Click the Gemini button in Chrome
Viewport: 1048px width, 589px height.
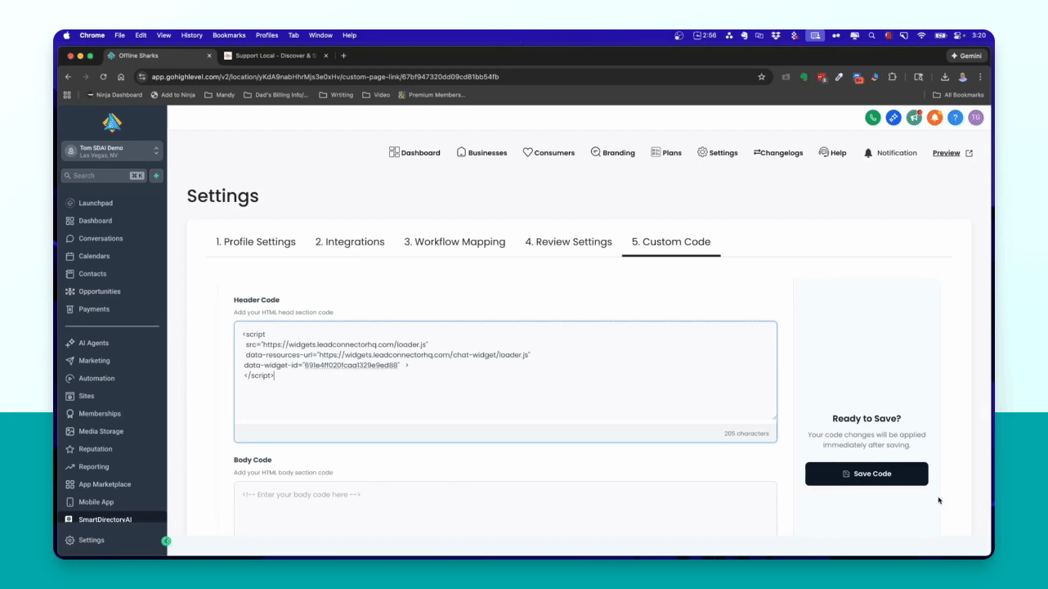(967, 56)
